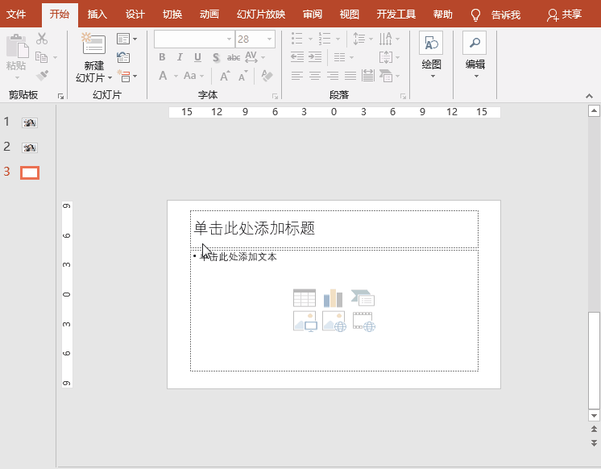
Task: Pick a font color with the A
Action: click(x=163, y=76)
